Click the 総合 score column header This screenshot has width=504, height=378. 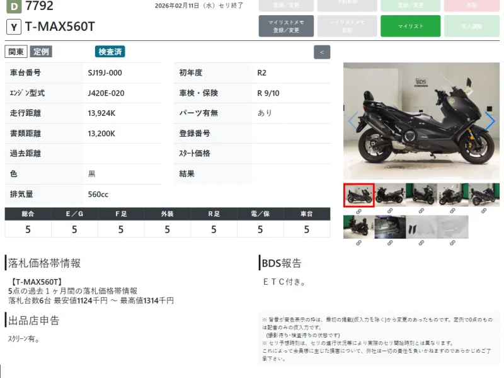click(28, 214)
